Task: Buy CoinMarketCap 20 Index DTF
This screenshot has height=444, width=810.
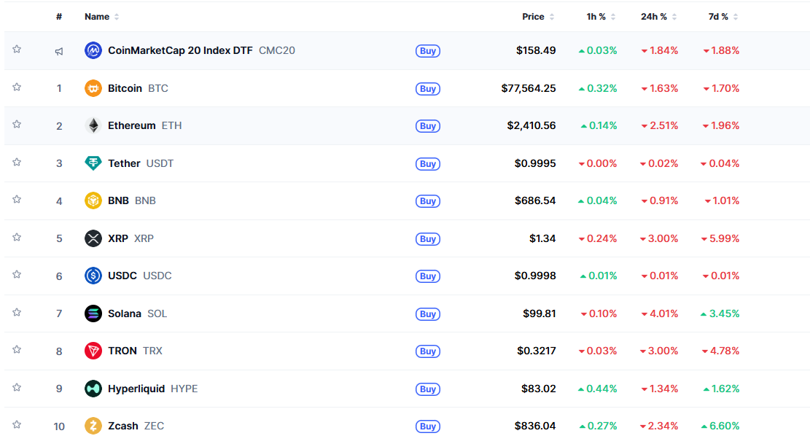Action: (x=428, y=50)
